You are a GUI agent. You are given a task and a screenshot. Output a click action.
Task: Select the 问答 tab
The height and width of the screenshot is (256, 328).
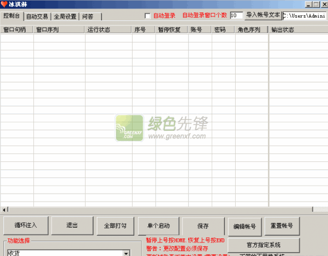pos(90,16)
